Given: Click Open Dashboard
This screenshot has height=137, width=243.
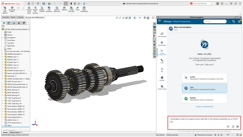Looking at the screenshot, I should (x=84, y=9).
